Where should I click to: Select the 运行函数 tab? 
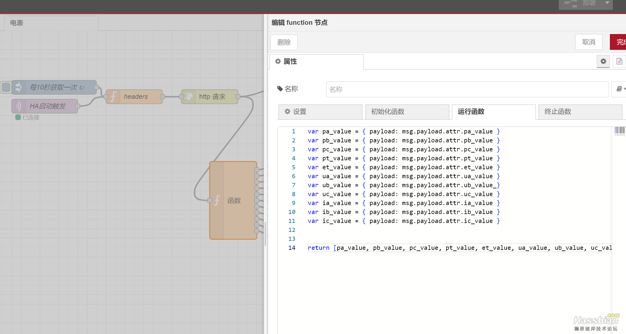(494, 112)
